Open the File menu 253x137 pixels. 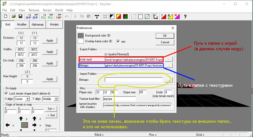coord(4,10)
